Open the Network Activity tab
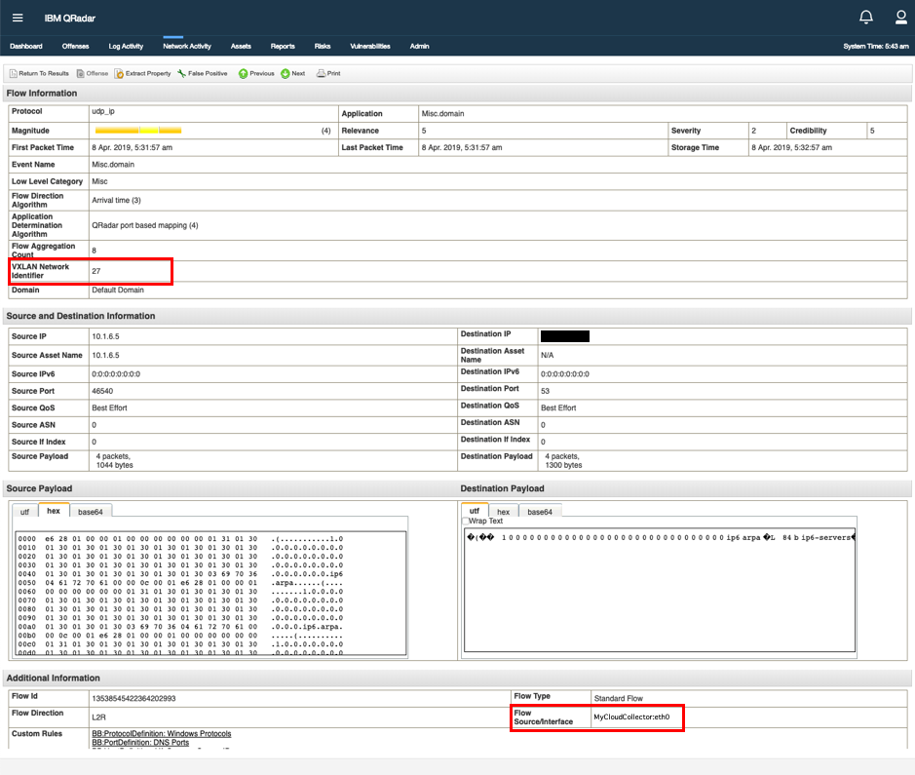The width and height of the screenshot is (915, 775). (x=187, y=46)
